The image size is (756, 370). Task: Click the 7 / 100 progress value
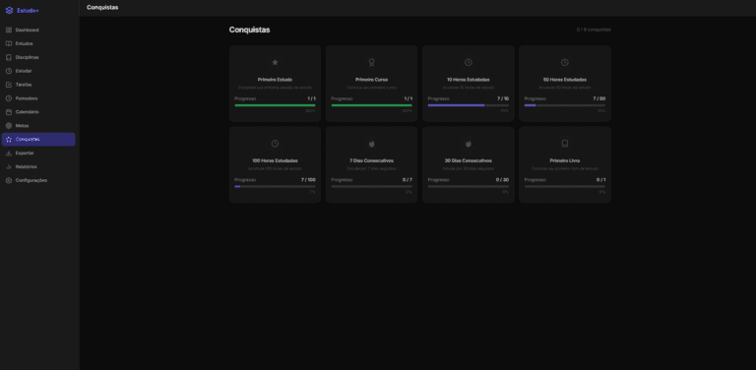tap(308, 180)
